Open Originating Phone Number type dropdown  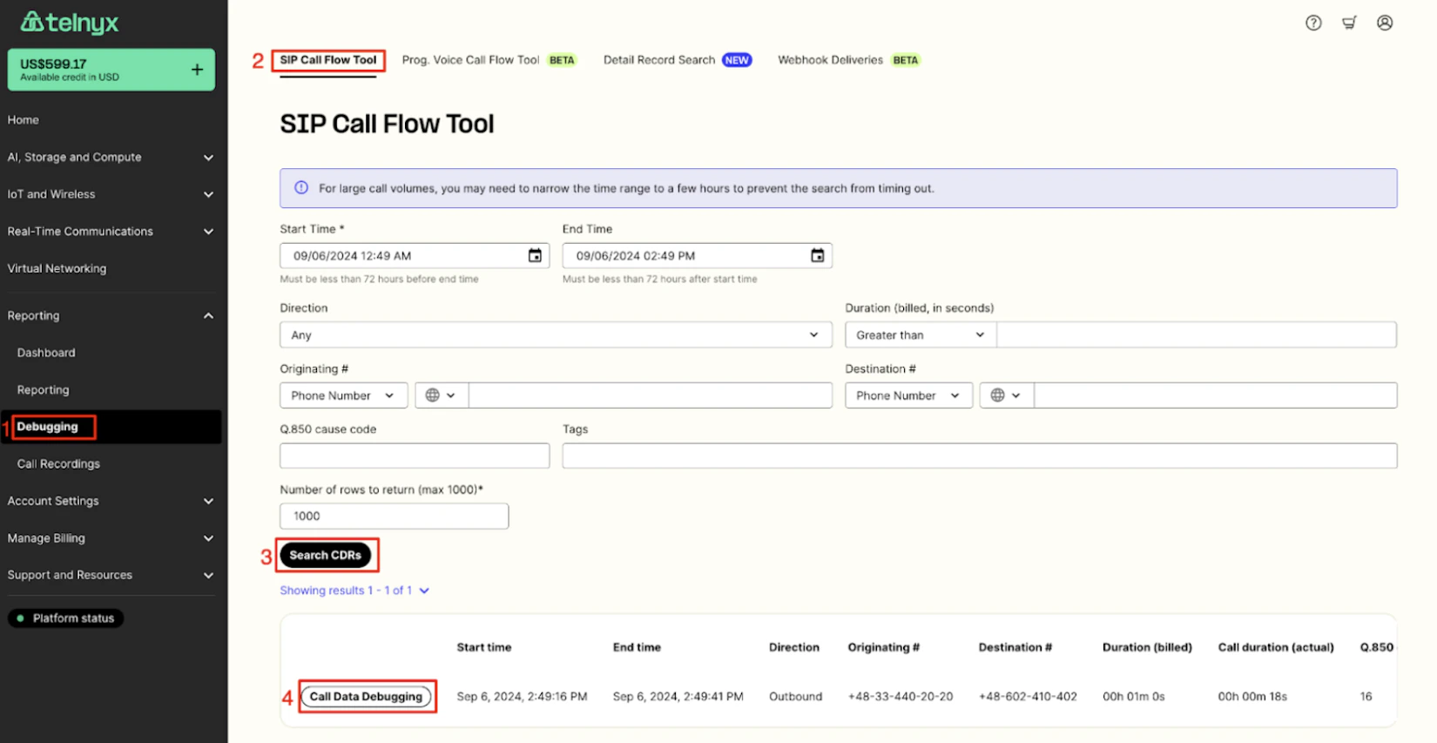(x=343, y=395)
